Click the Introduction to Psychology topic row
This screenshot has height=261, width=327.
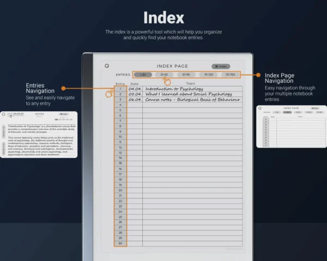(x=174, y=88)
